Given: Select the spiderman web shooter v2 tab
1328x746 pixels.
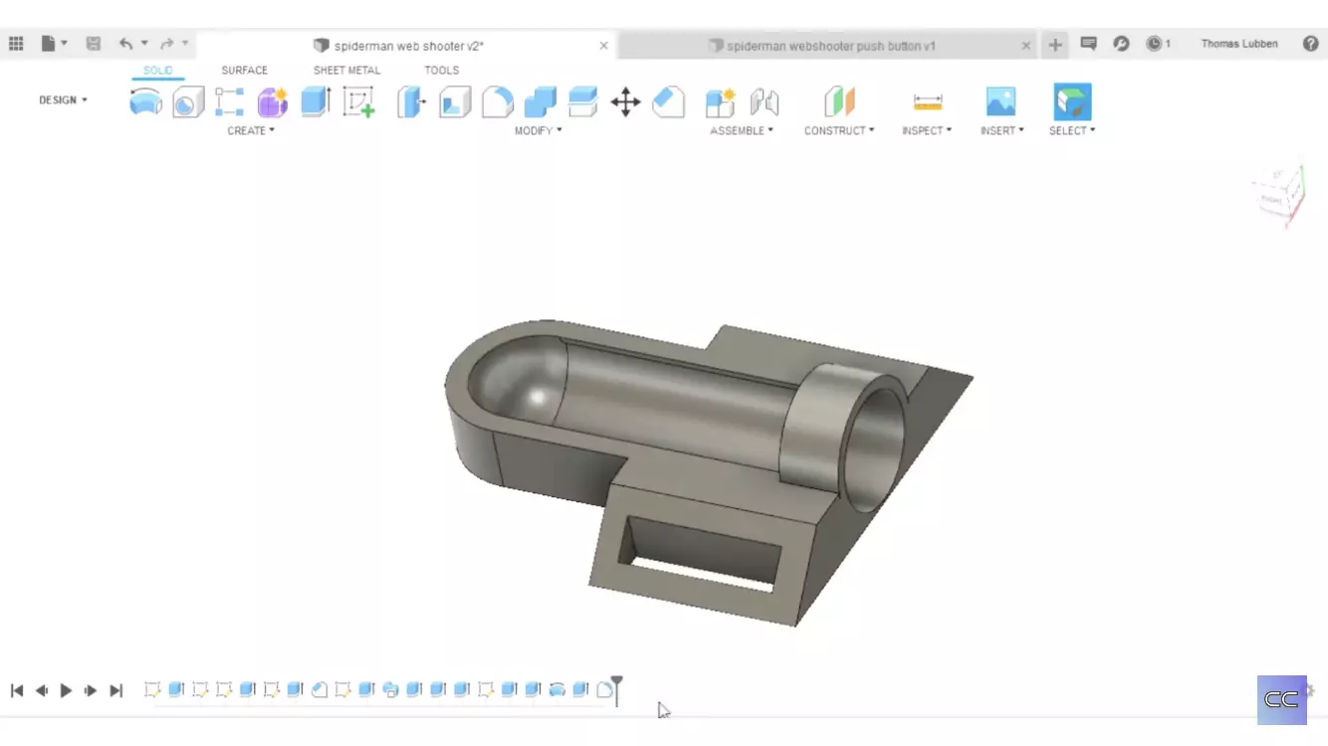Looking at the screenshot, I should (406, 46).
